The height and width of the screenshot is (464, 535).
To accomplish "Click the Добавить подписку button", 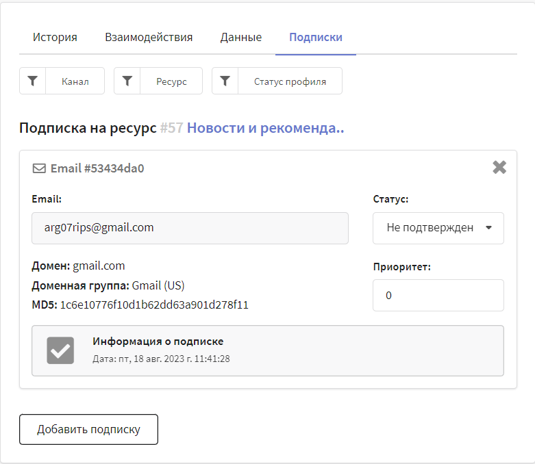I will pos(89,429).
